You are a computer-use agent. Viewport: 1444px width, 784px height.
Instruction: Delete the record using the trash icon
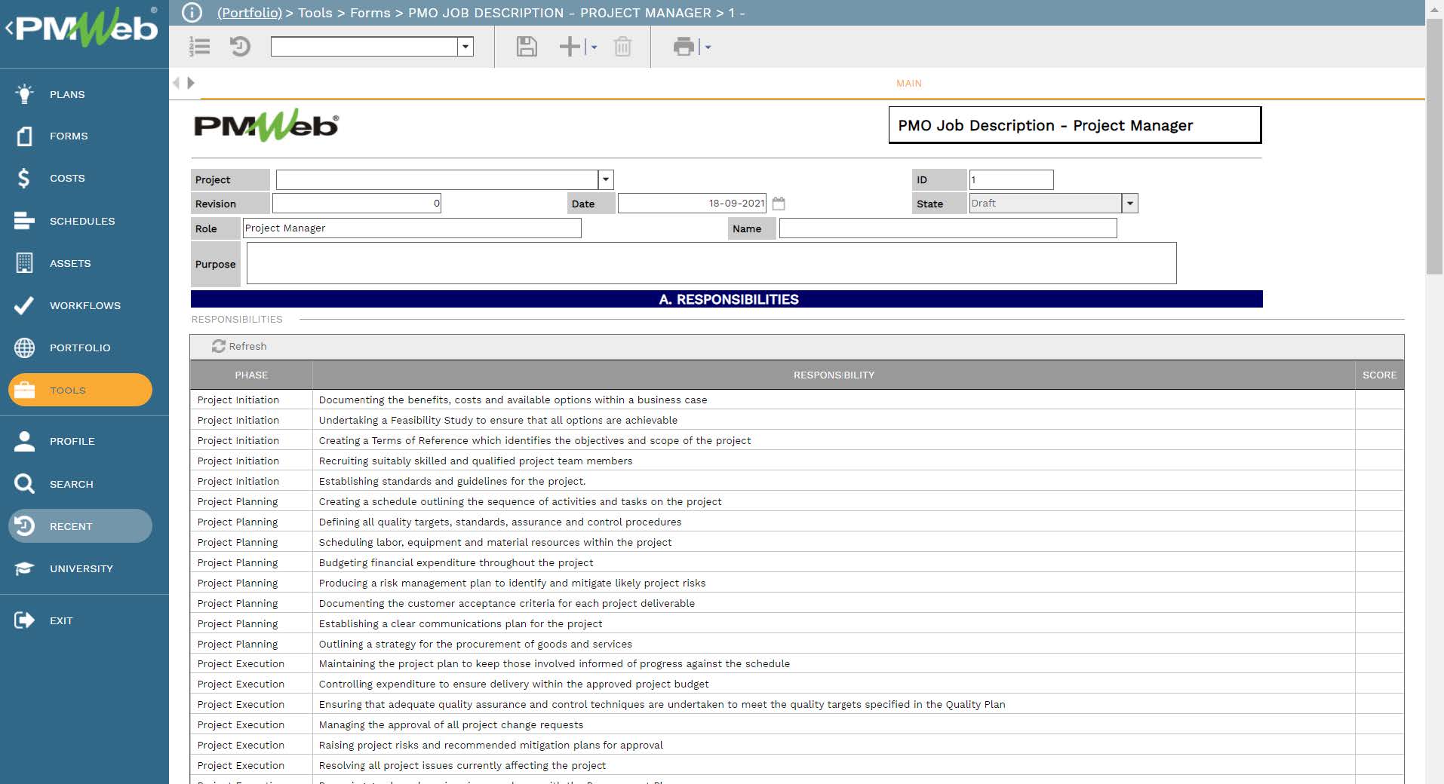click(x=622, y=47)
